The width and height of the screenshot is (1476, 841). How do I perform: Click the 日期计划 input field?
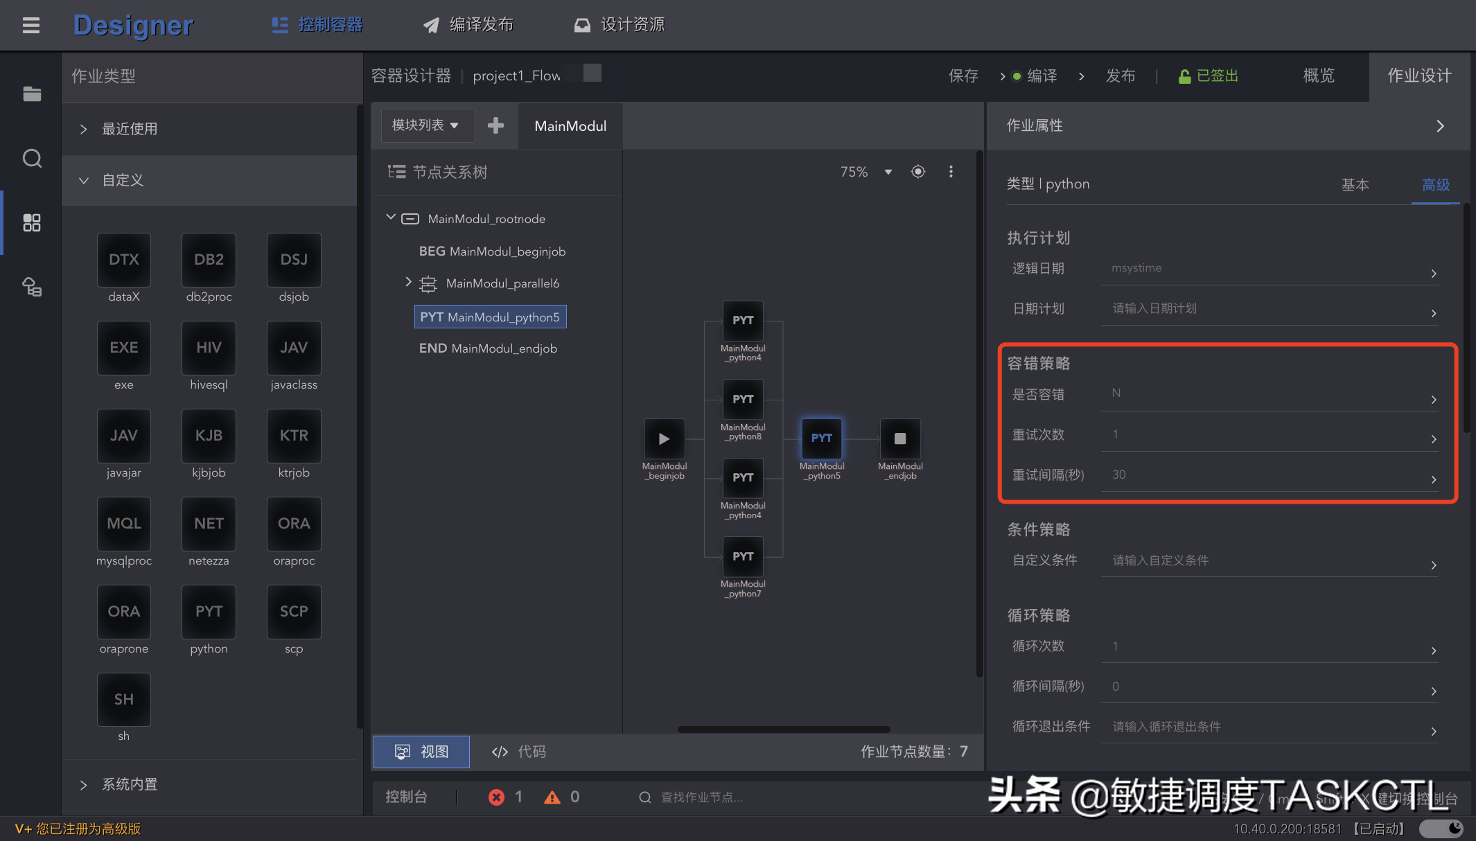point(1269,309)
